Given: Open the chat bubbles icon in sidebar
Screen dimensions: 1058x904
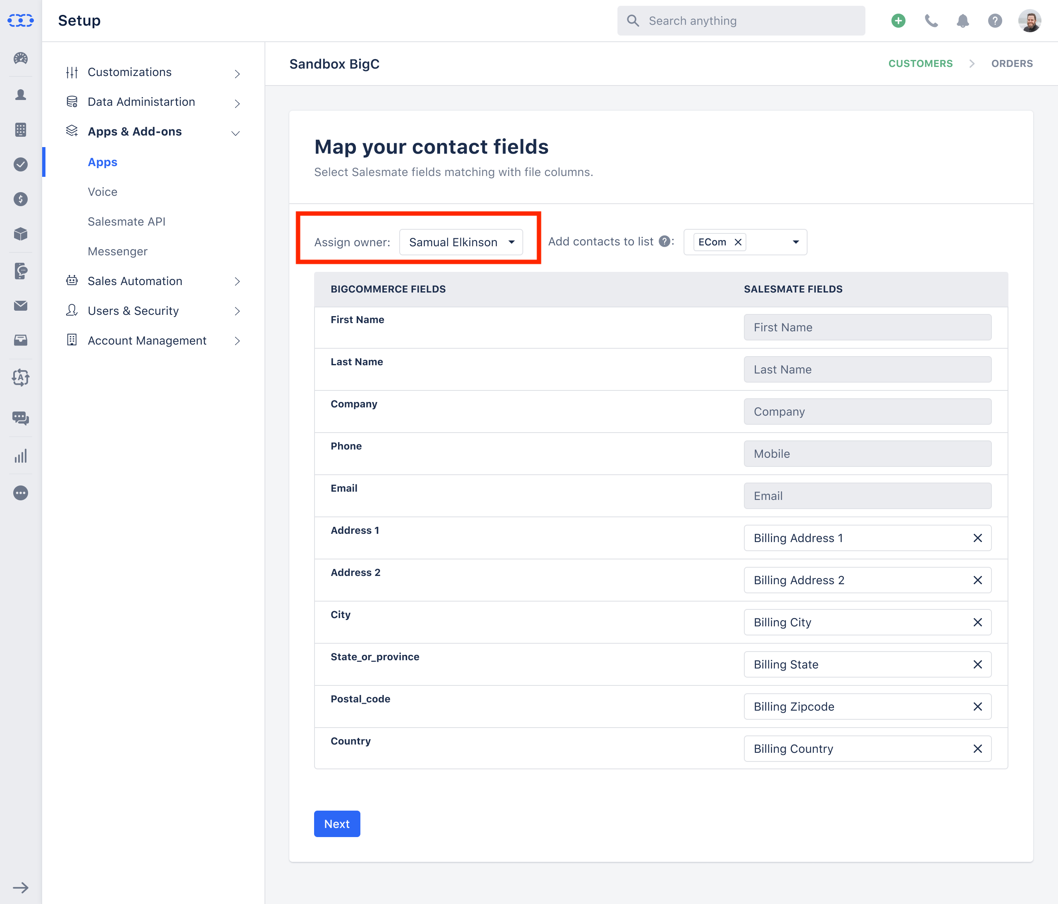Looking at the screenshot, I should click(20, 418).
